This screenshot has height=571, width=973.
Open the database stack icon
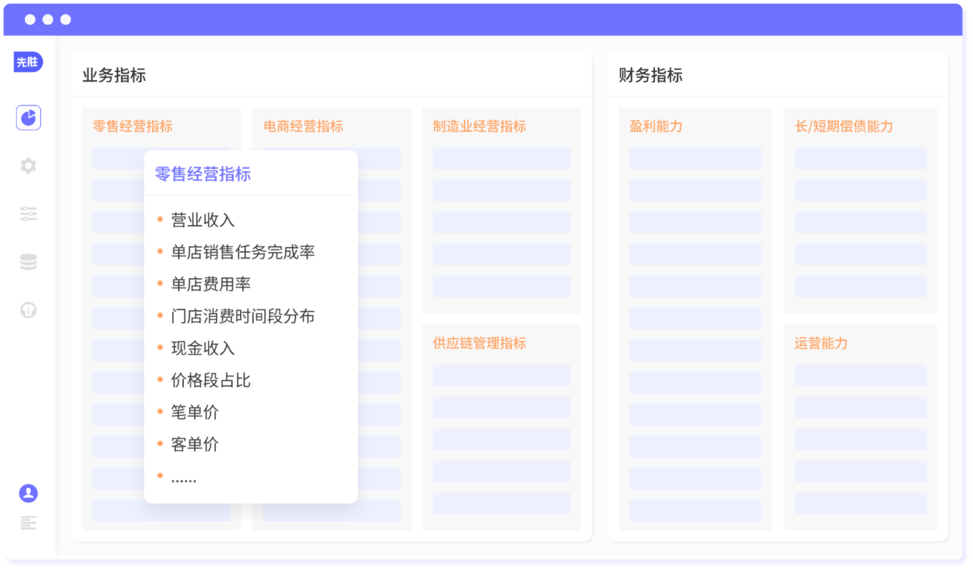coord(28,262)
